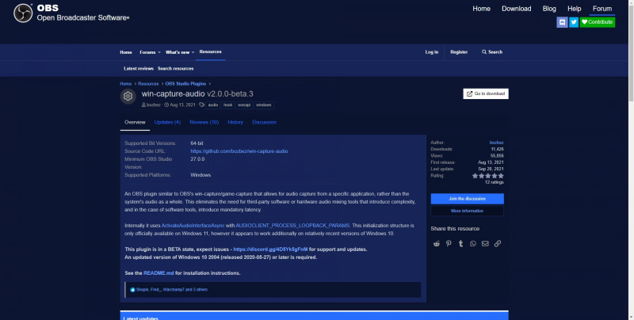Click the green Contribute button
Screen dimensions: 634x320
click(x=598, y=22)
